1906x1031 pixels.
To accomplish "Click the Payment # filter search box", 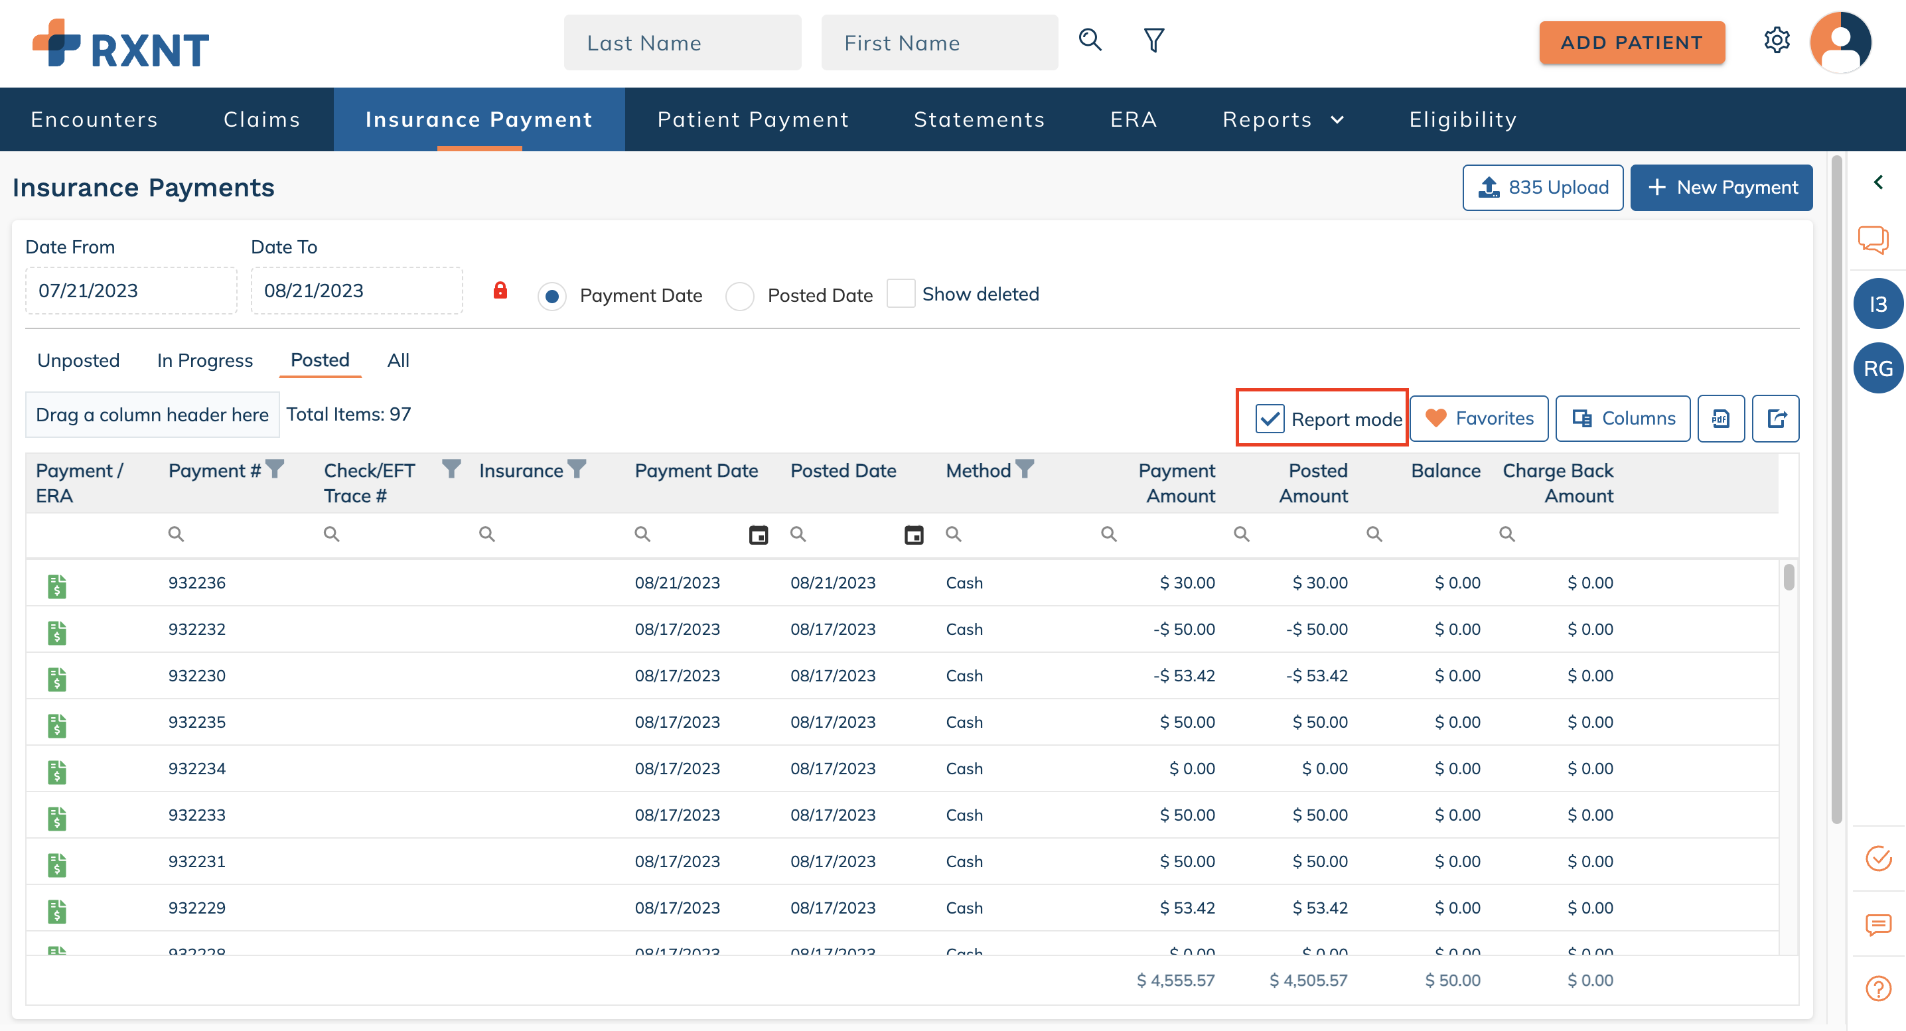I will [237, 534].
